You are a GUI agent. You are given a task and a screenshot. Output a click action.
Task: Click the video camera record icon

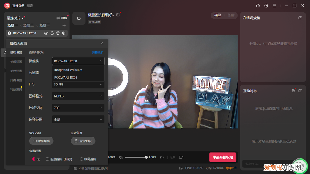(181, 157)
